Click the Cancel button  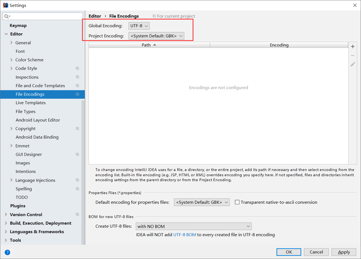coord(316,252)
